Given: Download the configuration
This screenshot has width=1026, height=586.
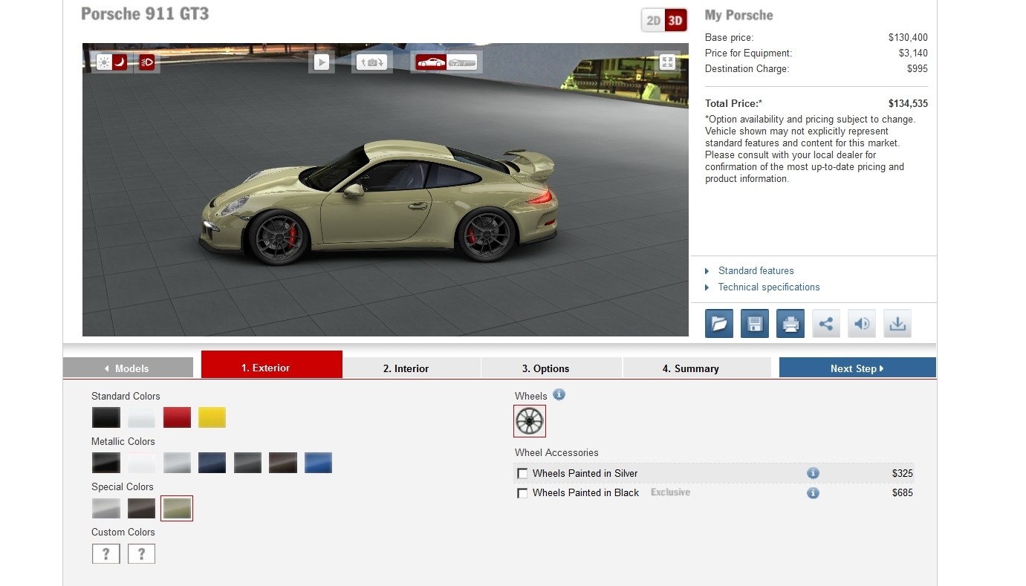Looking at the screenshot, I should click(x=897, y=324).
